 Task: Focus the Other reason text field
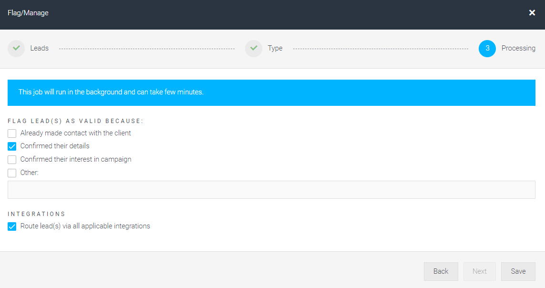pyautogui.click(x=271, y=190)
